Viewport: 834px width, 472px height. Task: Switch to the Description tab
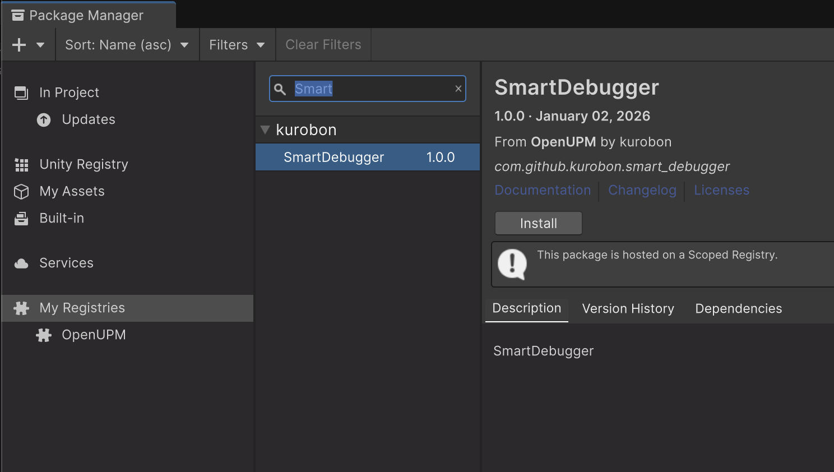click(527, 308)
